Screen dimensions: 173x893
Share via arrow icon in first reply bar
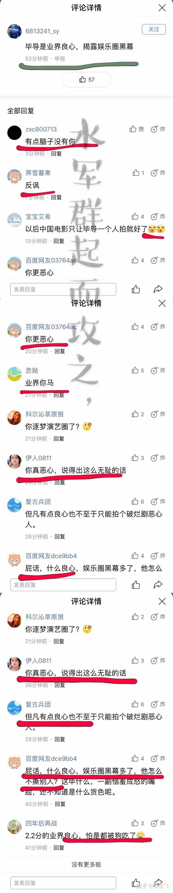point(158,289)
